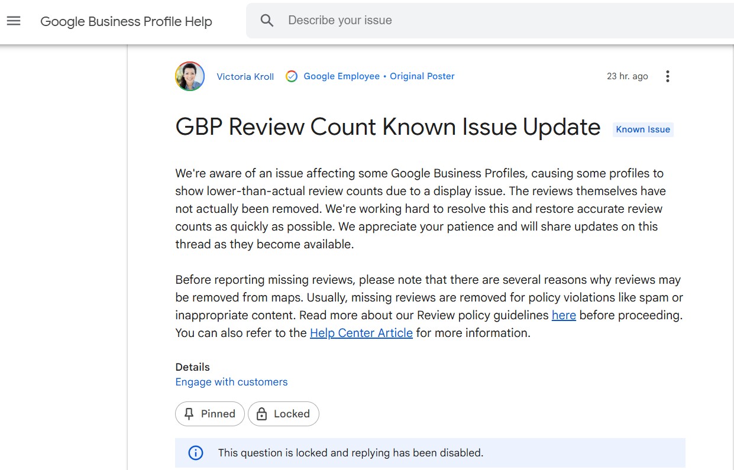Open the three-dot post options menu
Image resolution: width=734 pixels, height=470 pixels.
(x=667, y=76)
